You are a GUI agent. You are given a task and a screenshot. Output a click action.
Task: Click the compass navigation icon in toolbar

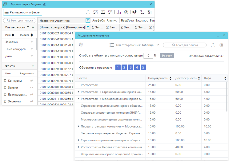coord(126,12)
